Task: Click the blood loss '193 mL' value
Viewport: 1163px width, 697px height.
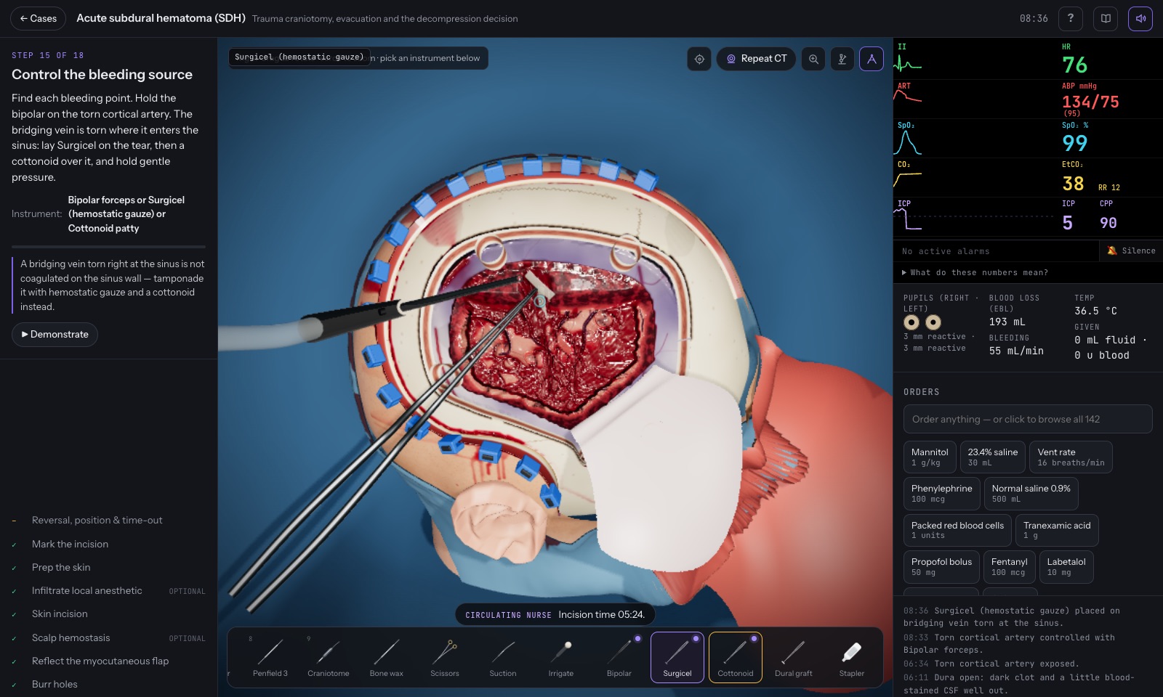Action: [1007, 322]
